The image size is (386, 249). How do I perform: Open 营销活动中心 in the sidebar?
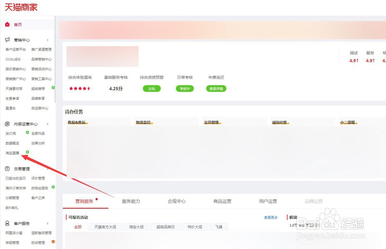pos(41,69)
